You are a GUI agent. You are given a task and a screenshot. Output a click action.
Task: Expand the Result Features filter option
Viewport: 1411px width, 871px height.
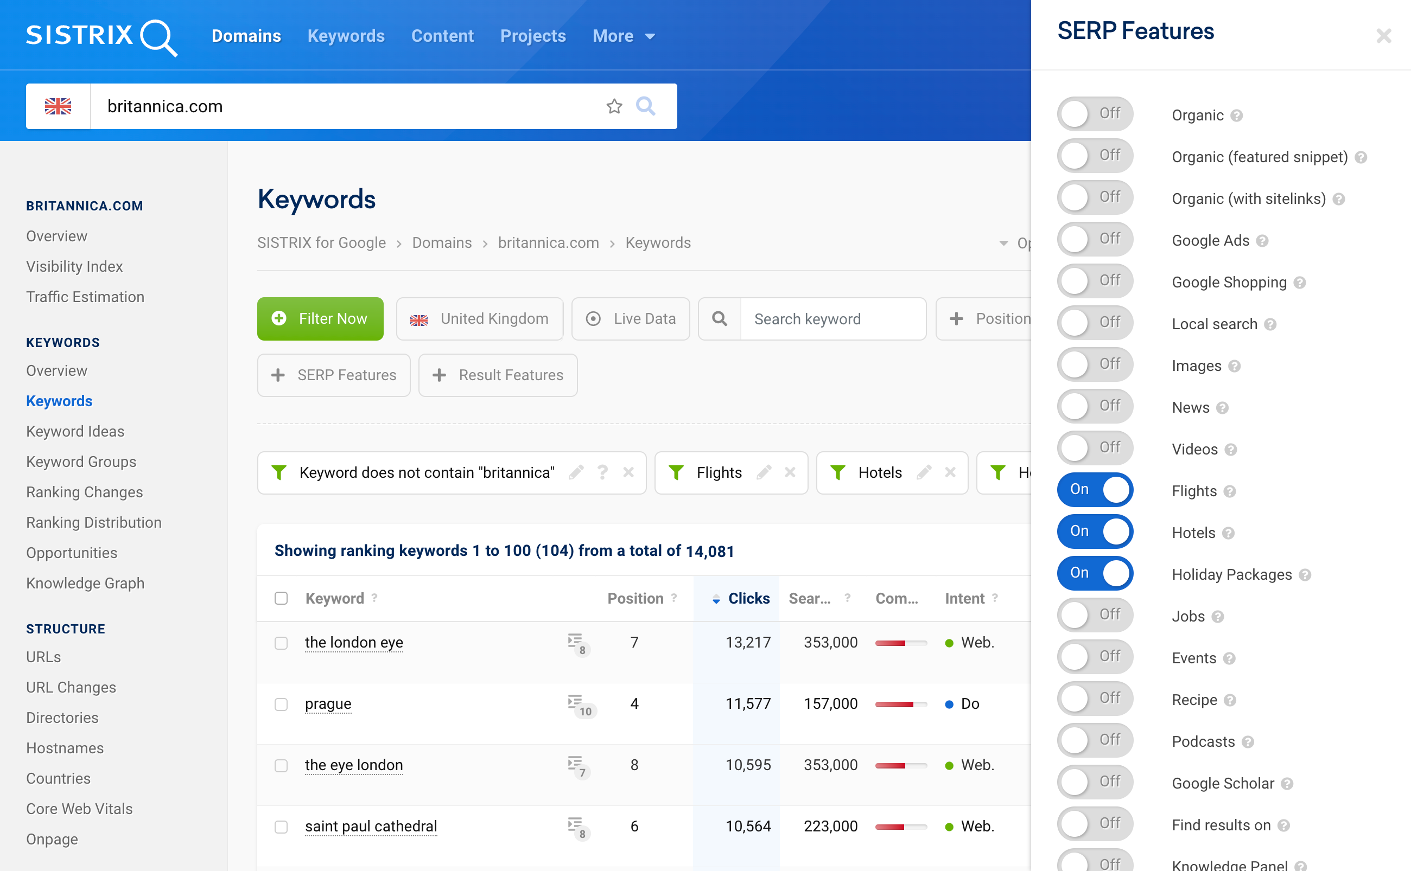tap(498, 375)
